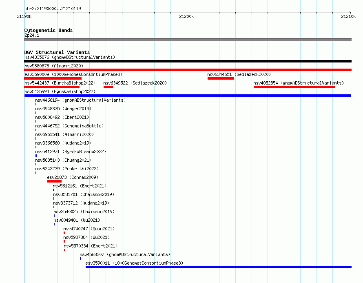Open nsv4446752 (GenomeinaBottle) label
Viewport: 363px width, 283px height.
click(69, 126)
